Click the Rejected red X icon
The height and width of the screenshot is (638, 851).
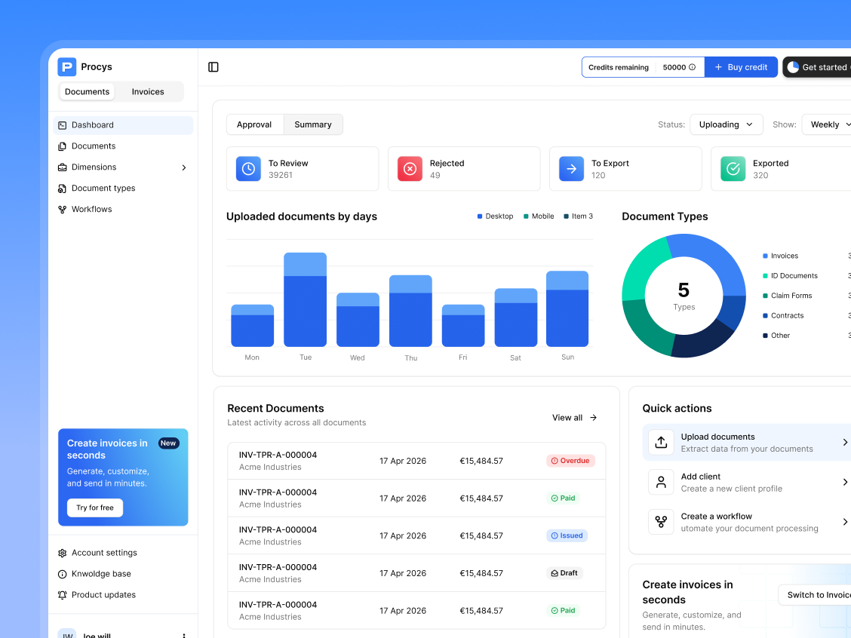410,169
